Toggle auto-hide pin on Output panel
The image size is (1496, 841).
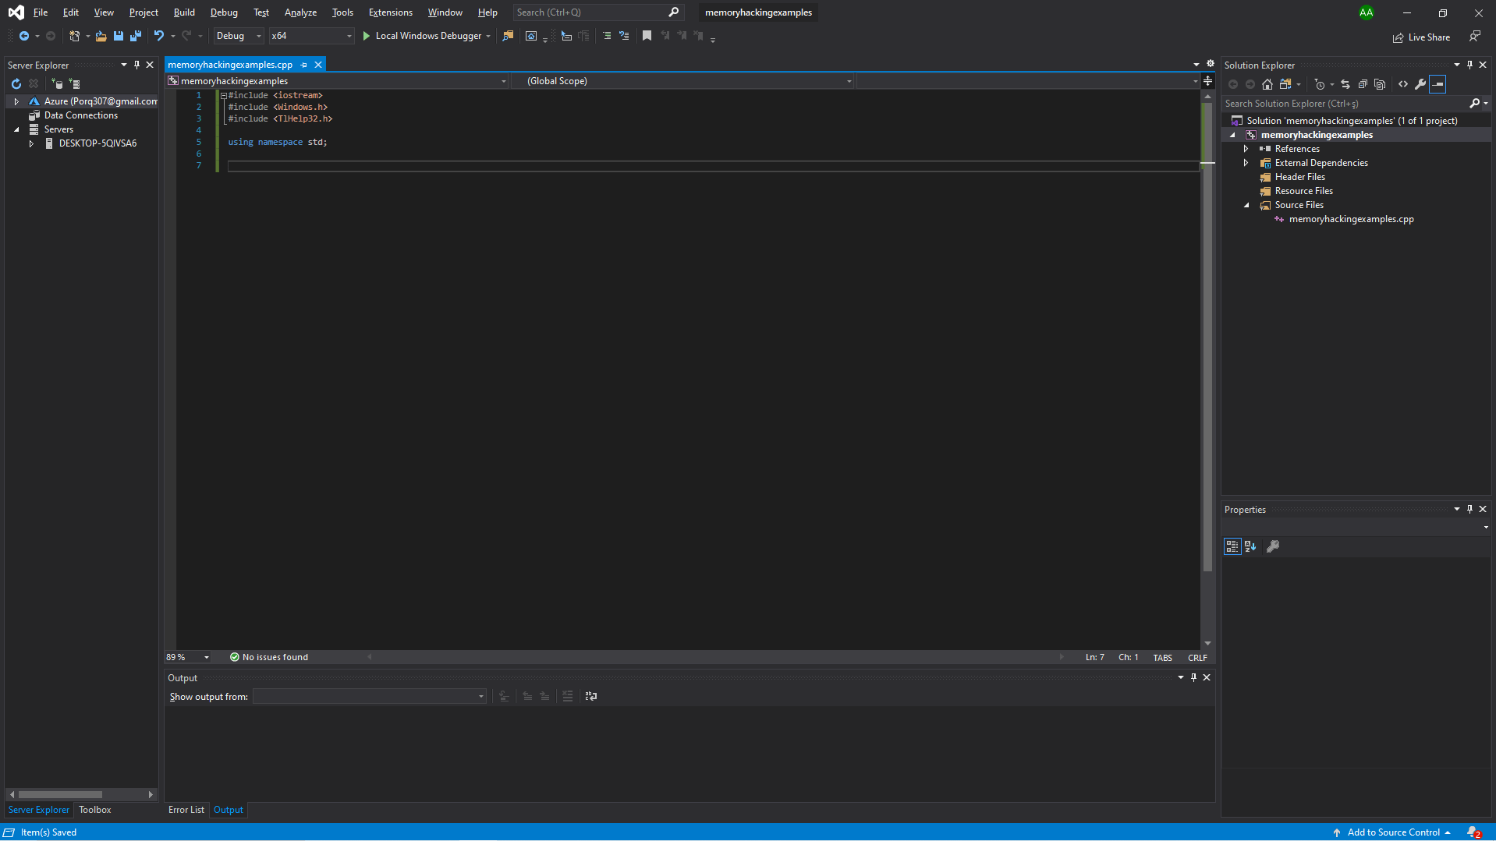1193,677
